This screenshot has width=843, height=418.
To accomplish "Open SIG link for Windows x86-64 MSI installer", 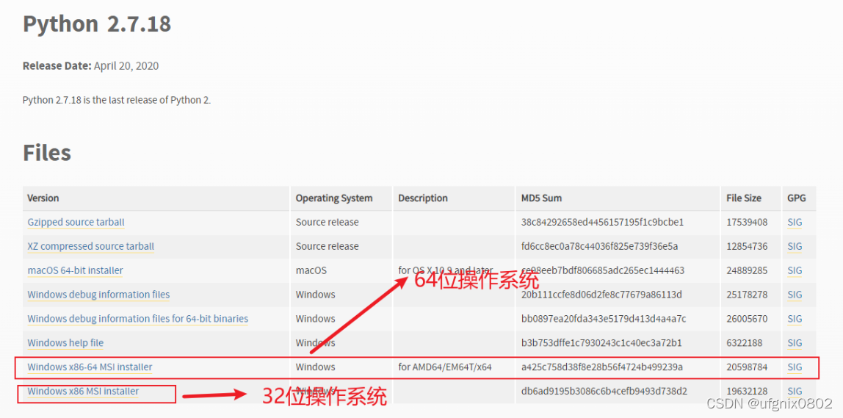I will pyautogui.click(x=795, y=367).
